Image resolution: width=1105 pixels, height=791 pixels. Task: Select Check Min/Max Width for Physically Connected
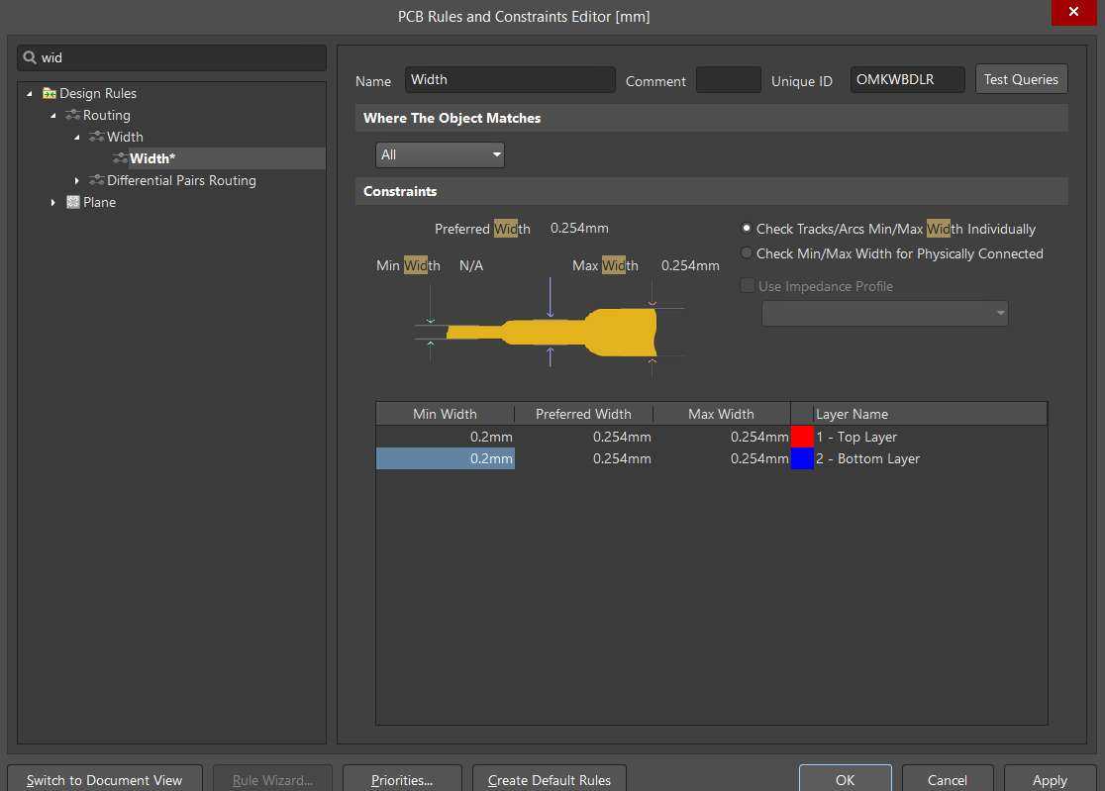point(746,253)
